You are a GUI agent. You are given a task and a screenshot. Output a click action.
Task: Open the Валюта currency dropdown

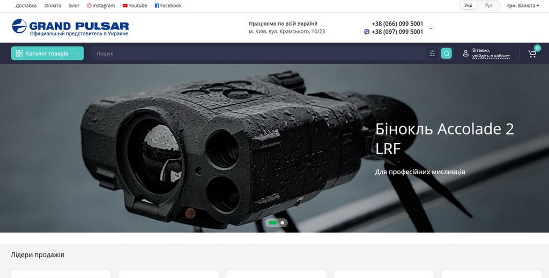[x=523, y=6]
